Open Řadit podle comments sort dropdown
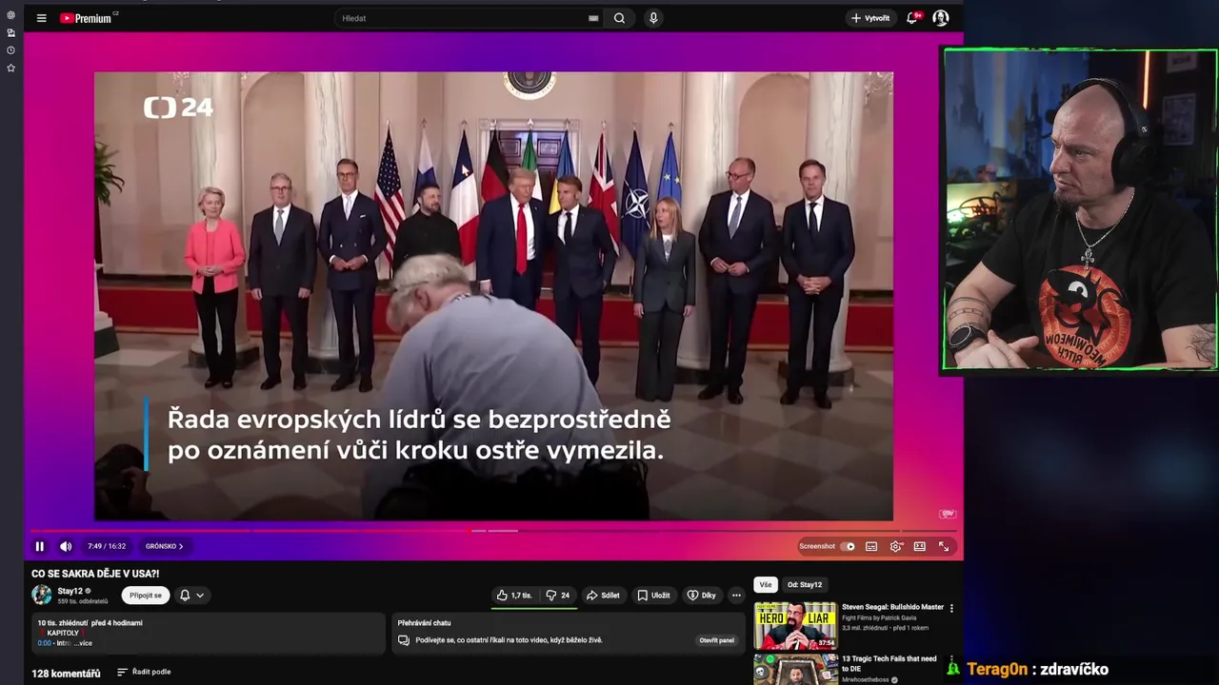Image resolution: width=1219 pixels, height=685 pixels. click(x=144, y=673)
